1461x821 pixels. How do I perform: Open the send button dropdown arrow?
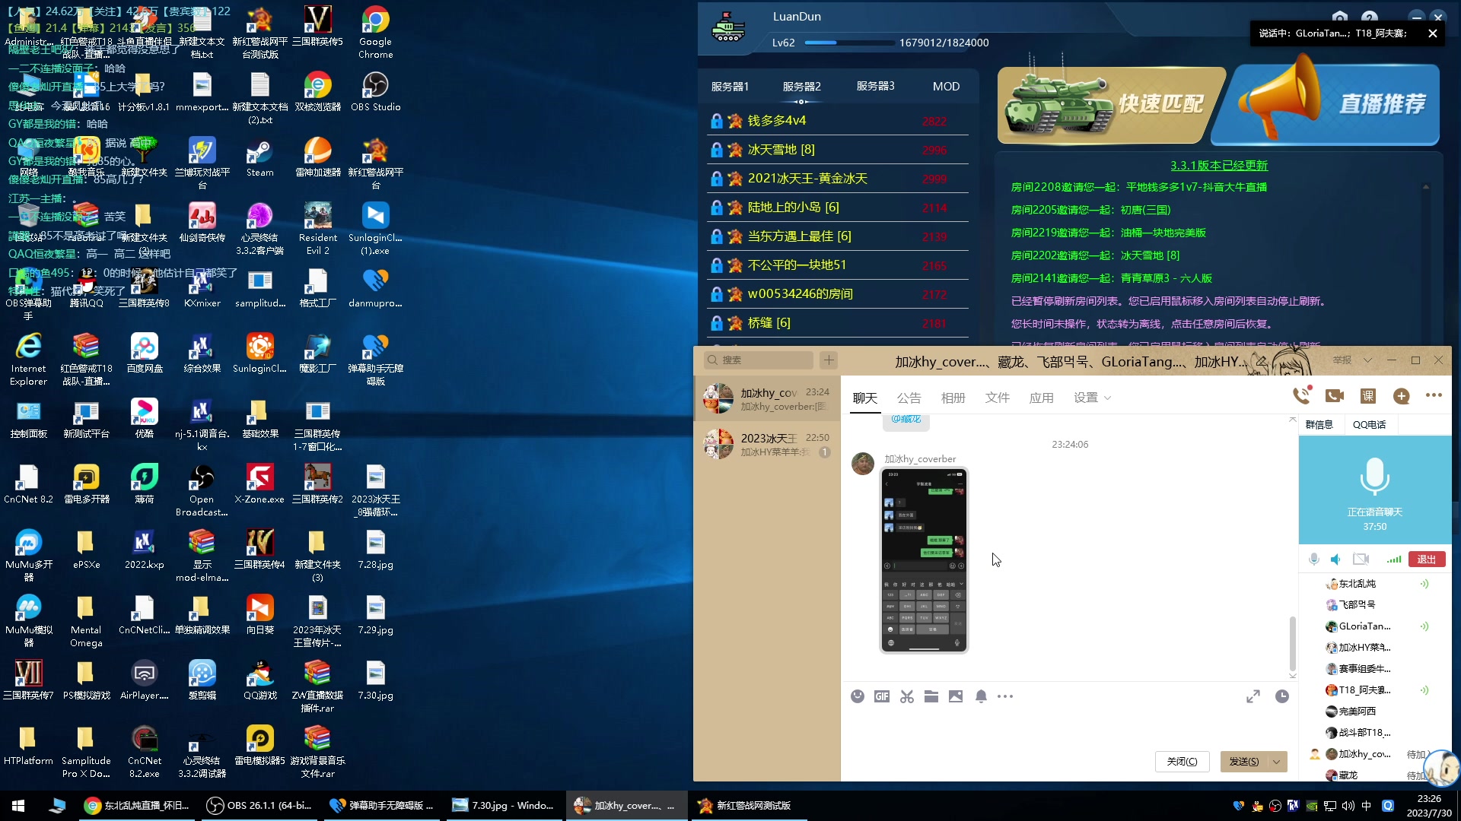[x=1277, y=762]
